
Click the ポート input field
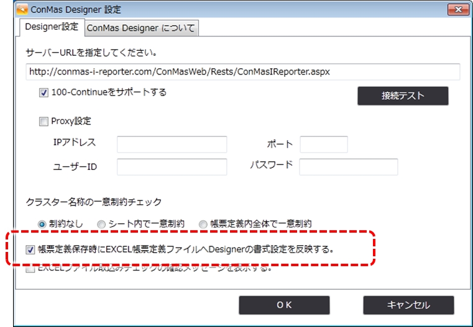tap(324, 144)
